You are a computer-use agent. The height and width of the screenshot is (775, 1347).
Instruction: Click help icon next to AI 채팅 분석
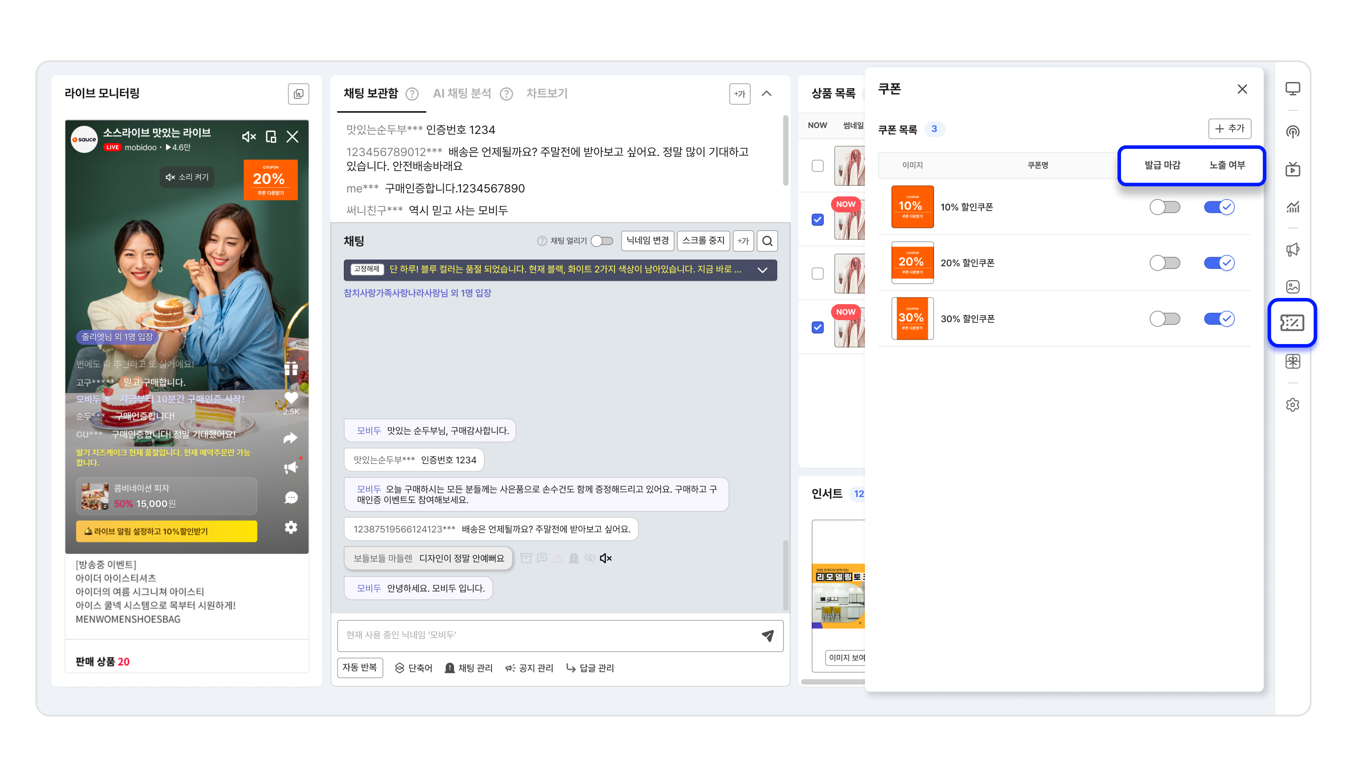click(x=506, y=94)
